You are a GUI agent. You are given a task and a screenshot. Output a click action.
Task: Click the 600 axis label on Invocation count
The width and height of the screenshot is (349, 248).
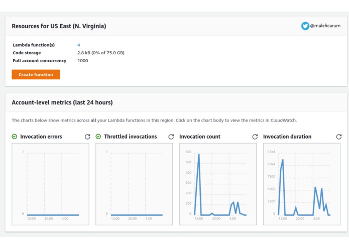(x=188, y=152)
